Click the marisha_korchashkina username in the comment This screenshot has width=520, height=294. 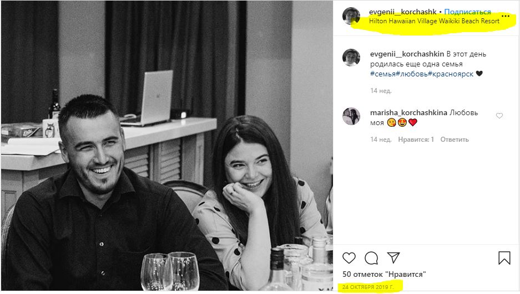pyautogui.click(x=408, y=113)
